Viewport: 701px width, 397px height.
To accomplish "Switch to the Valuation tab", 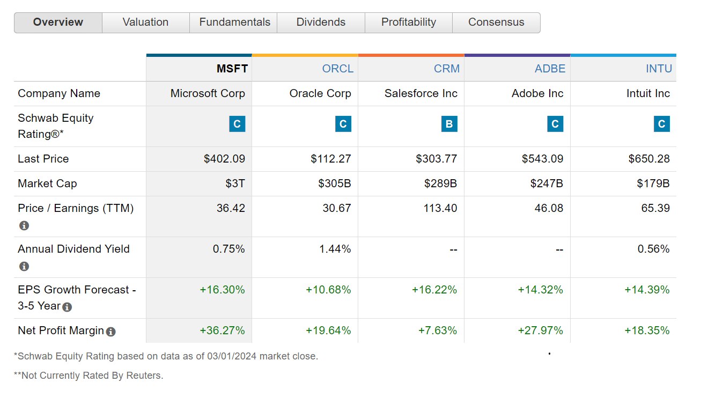I will coord(145,23).
